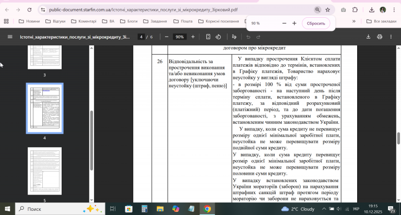Open the PDF viewer more actions menu
Screen dimensions: 401x215
pos(391,37)
